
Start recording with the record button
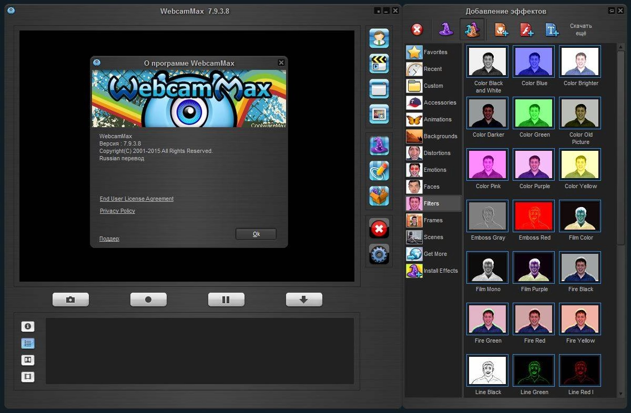pyautogui.click(x=148, y=300)
